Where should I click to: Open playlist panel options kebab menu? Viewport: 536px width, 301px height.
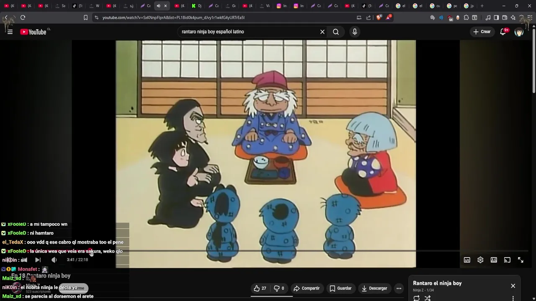click(x=513, y=298)
